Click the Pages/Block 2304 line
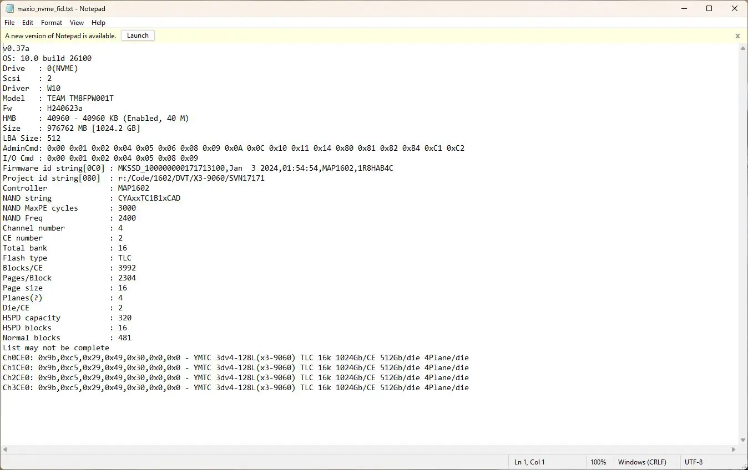This screenshot has width=748, height=470. (69, 278)
